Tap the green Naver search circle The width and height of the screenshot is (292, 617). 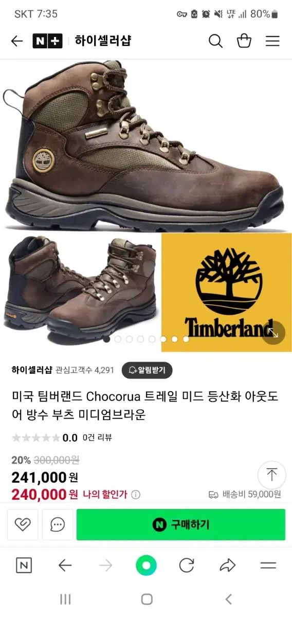(146, 566)
